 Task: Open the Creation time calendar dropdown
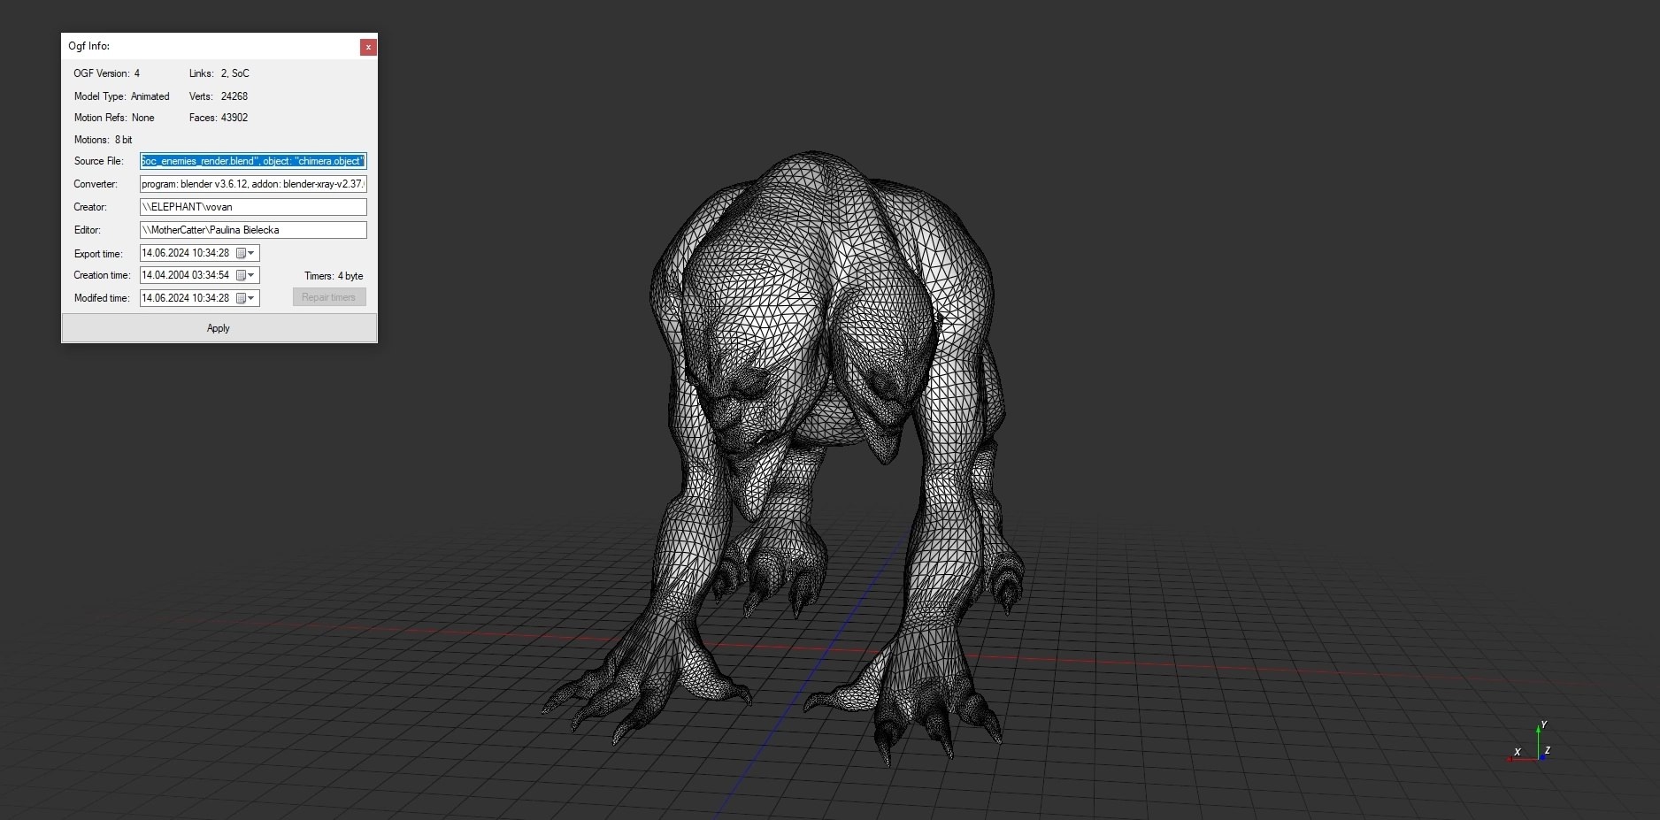tap(245, 275)
